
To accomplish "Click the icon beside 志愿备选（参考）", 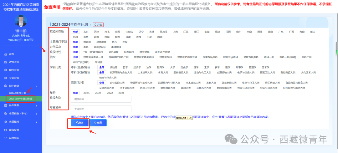I will 6,113.
